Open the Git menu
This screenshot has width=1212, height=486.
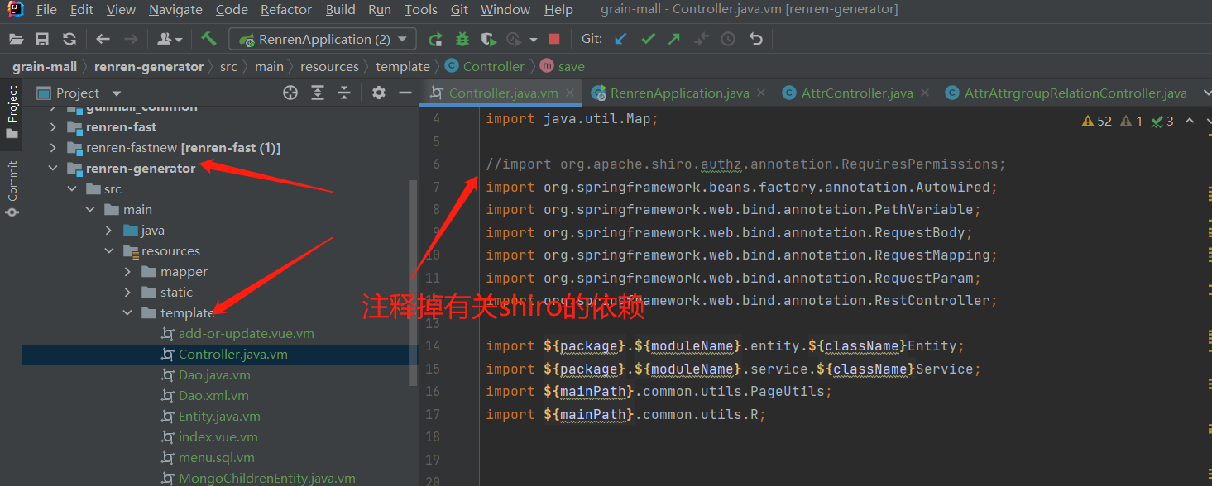click(460, 10)
